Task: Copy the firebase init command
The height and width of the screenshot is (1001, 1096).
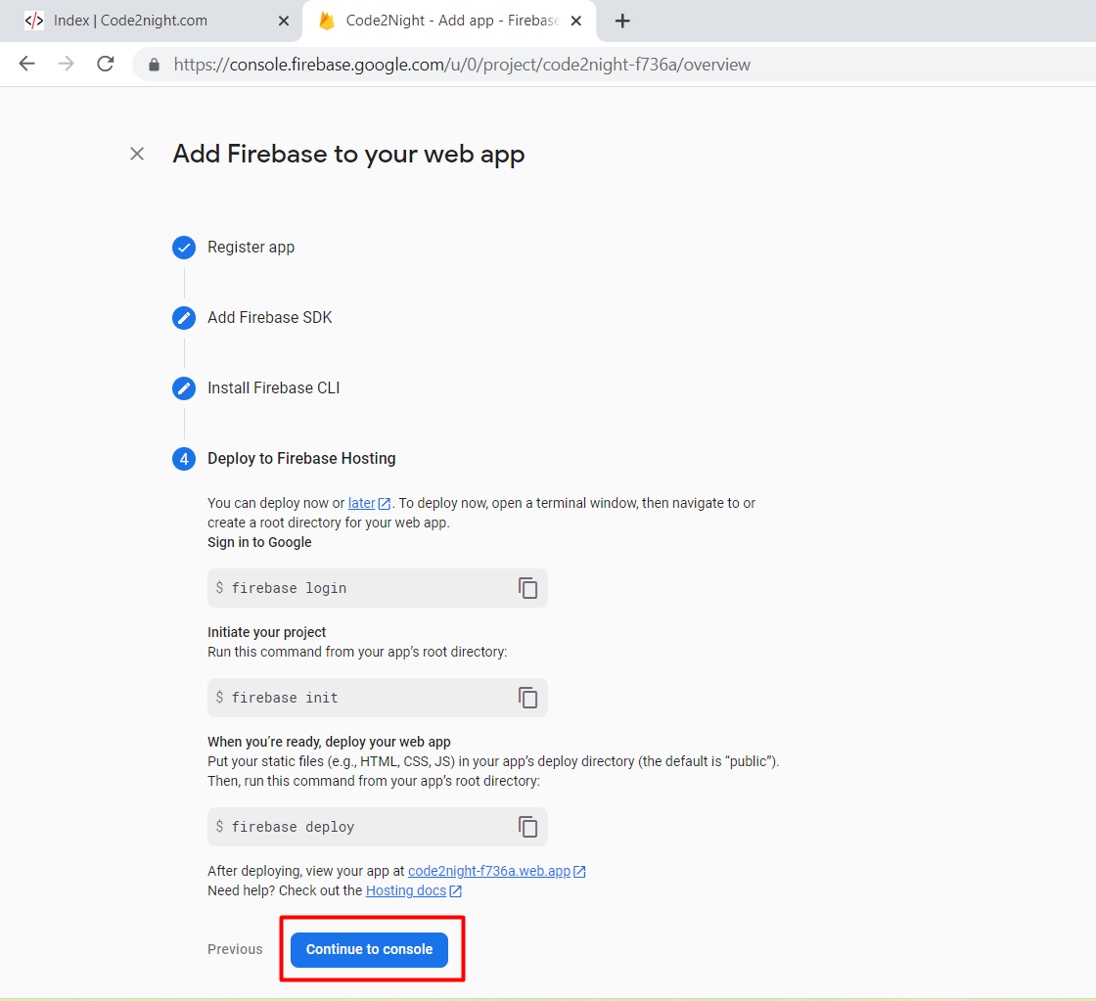Action: click(527, 698)
